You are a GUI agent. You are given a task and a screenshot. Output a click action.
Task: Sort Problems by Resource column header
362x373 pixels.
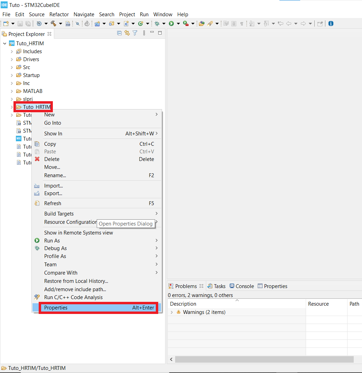[326, 304]
